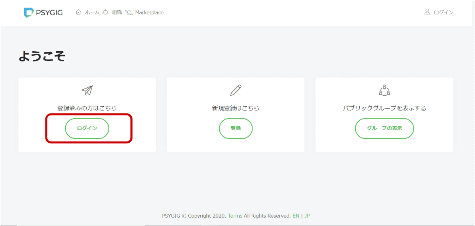Click the paper plane icon

pyautogui.click(x=87, y=90)
